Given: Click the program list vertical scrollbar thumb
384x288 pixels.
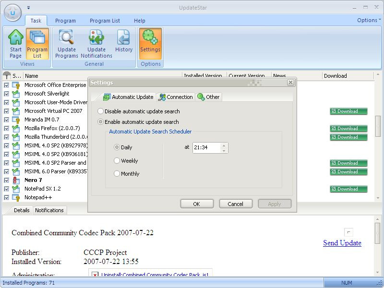Looking at the screenshot, I should click(377, 126).
